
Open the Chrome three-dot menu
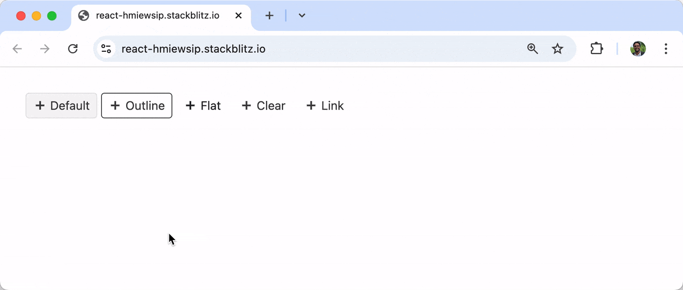tap(666, 49)
